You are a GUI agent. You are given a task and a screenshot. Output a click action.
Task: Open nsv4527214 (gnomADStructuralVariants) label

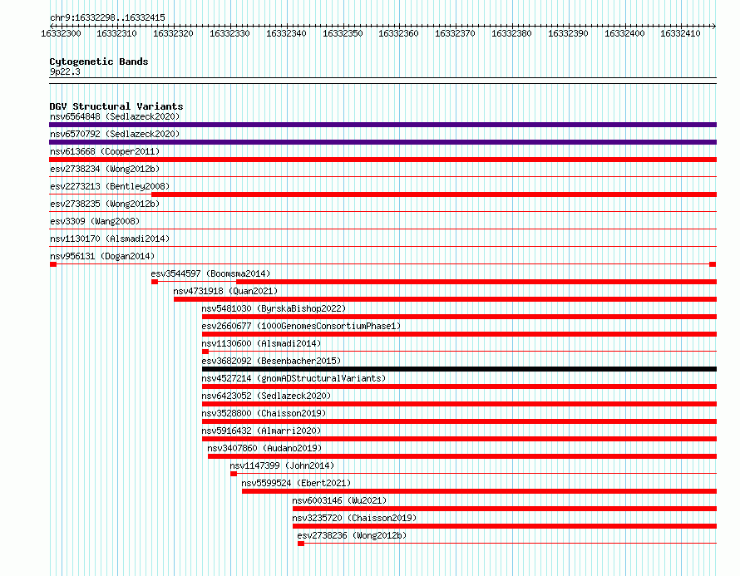tap(294, 378)
